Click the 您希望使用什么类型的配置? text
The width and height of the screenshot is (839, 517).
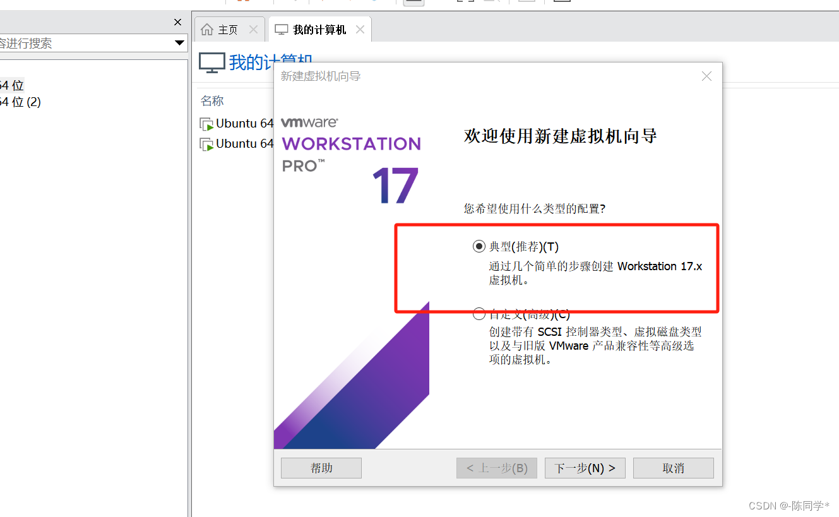point(535,208)
